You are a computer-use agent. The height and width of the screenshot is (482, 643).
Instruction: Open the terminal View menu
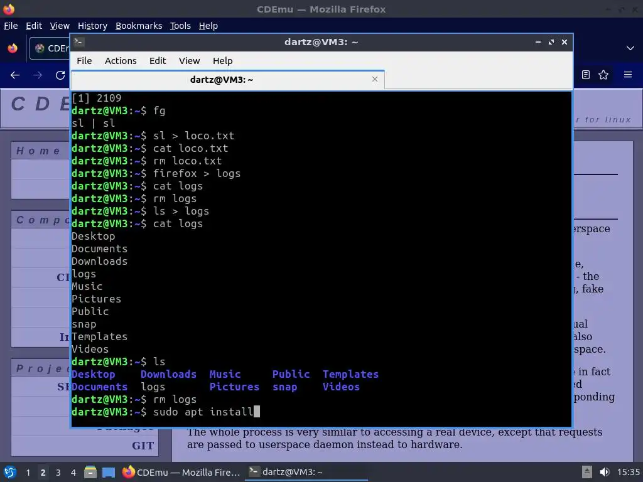pyautogui.click(x=189, y=61)
